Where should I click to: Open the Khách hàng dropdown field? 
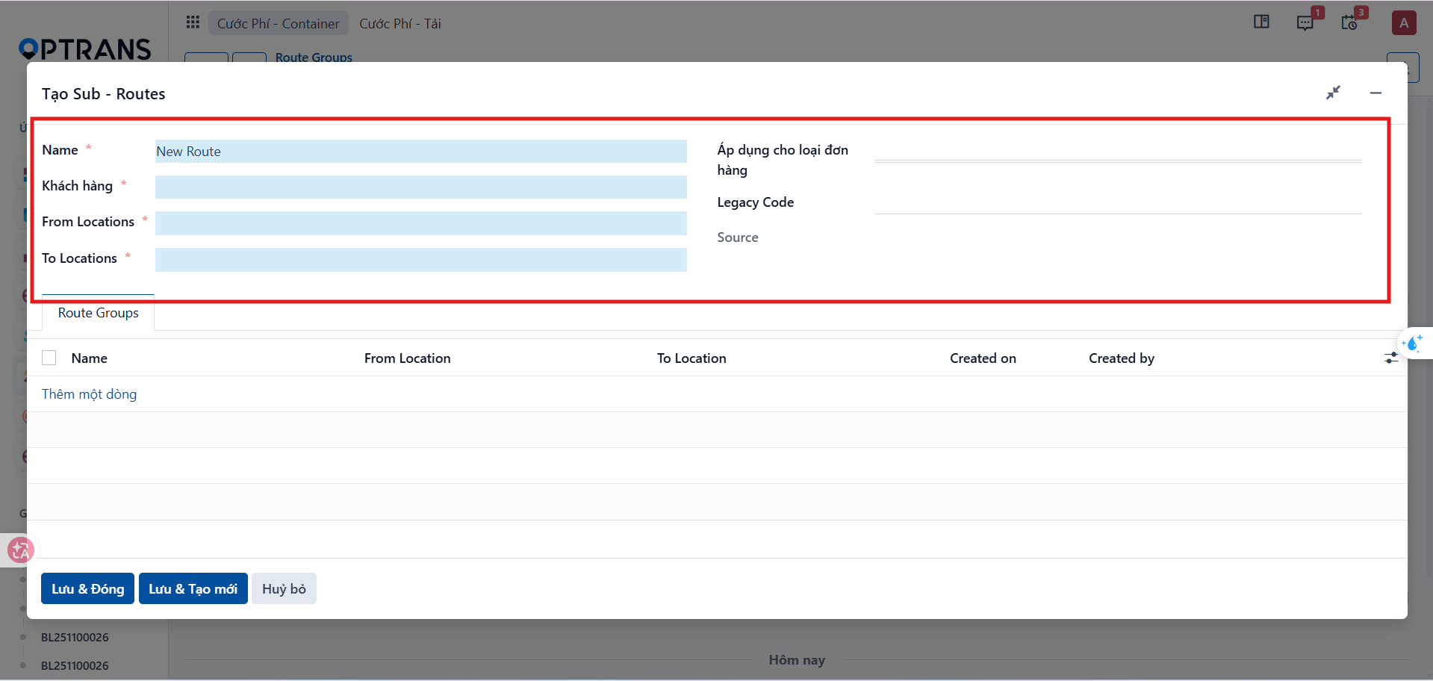(x=421, y=187)
